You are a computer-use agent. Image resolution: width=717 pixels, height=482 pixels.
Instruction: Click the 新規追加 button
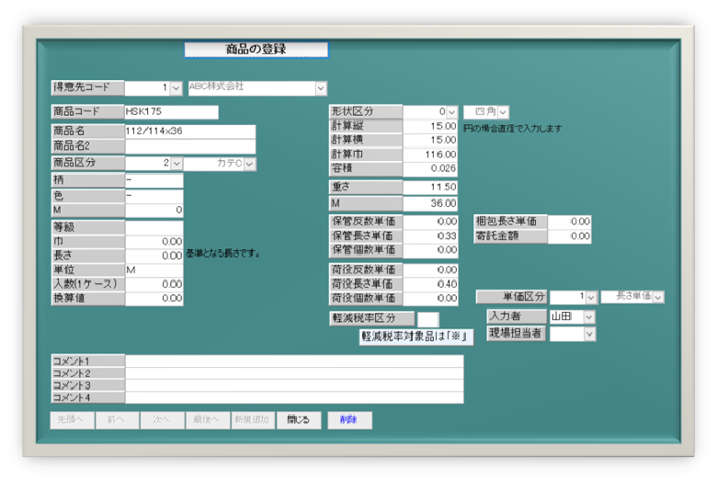pyautogui.click(x=252, y=420)
